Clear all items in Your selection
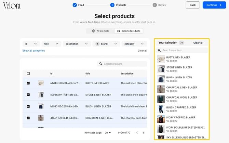 click(198, 43)
